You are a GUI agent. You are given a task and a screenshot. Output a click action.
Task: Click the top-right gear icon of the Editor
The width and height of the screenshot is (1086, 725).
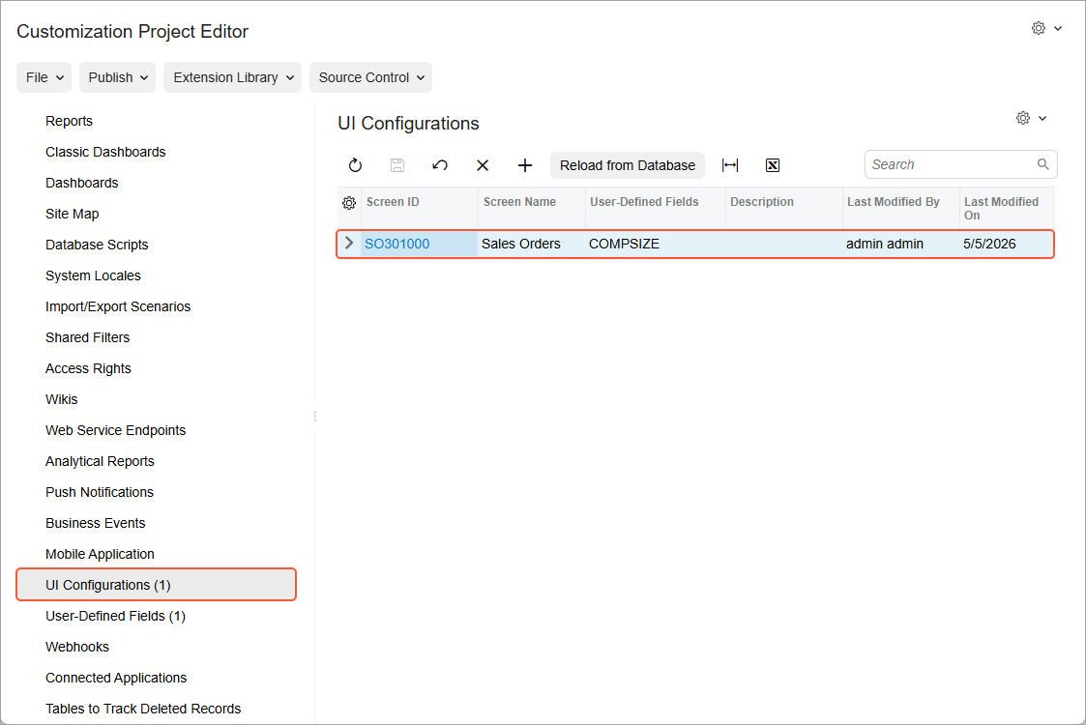tap(1039, 28)
